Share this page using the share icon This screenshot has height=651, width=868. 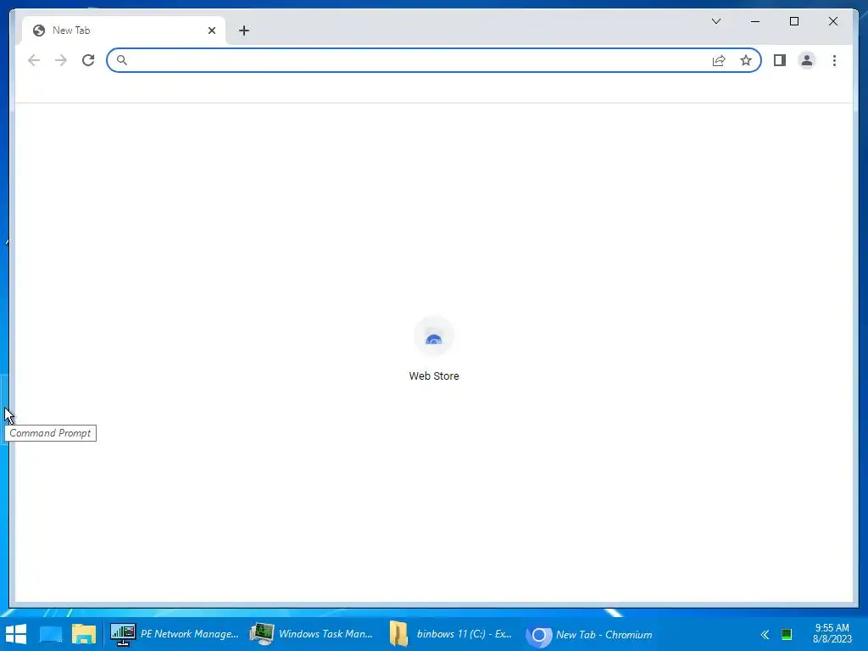click(719, 60)
